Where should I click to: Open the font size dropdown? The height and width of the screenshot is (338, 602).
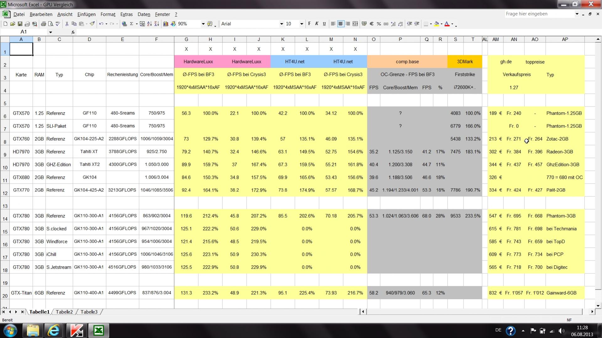pyautogui.click(x=301, y=24)
